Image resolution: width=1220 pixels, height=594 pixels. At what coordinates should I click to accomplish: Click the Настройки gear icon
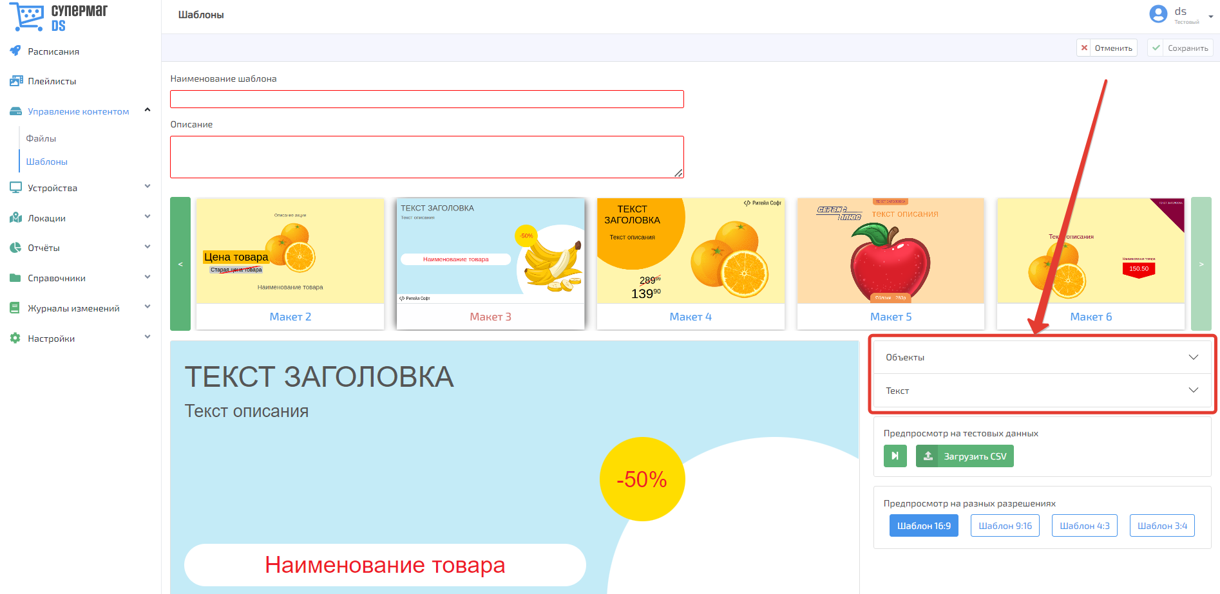[x=15, y=338]
